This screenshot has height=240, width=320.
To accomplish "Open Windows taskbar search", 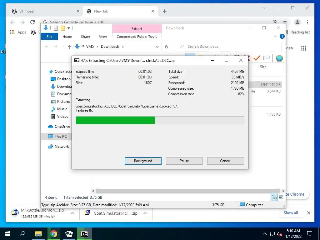I will click(x=22, y=234).
